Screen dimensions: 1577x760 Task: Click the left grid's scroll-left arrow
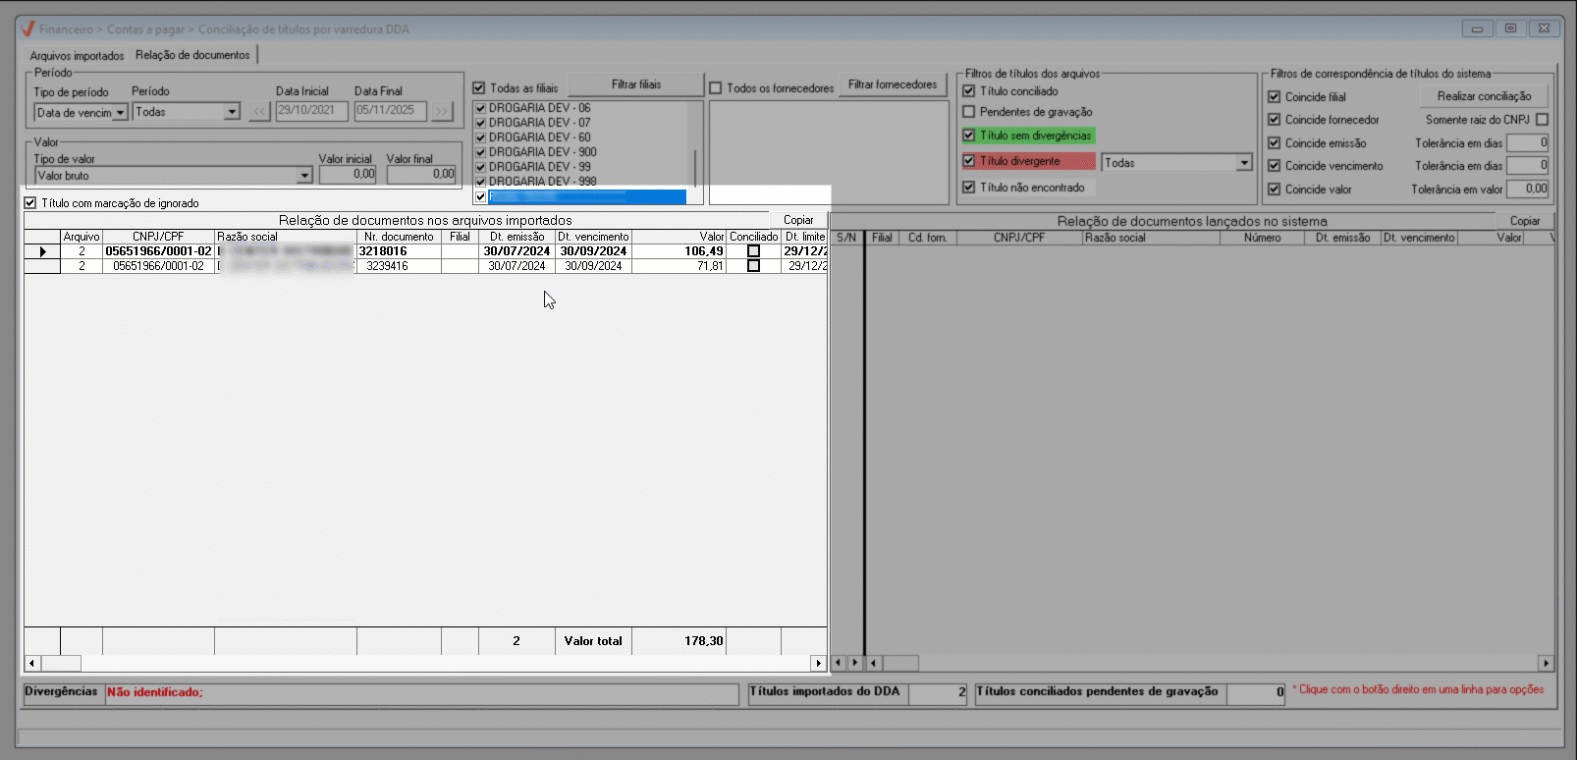(x=32, y=664)
